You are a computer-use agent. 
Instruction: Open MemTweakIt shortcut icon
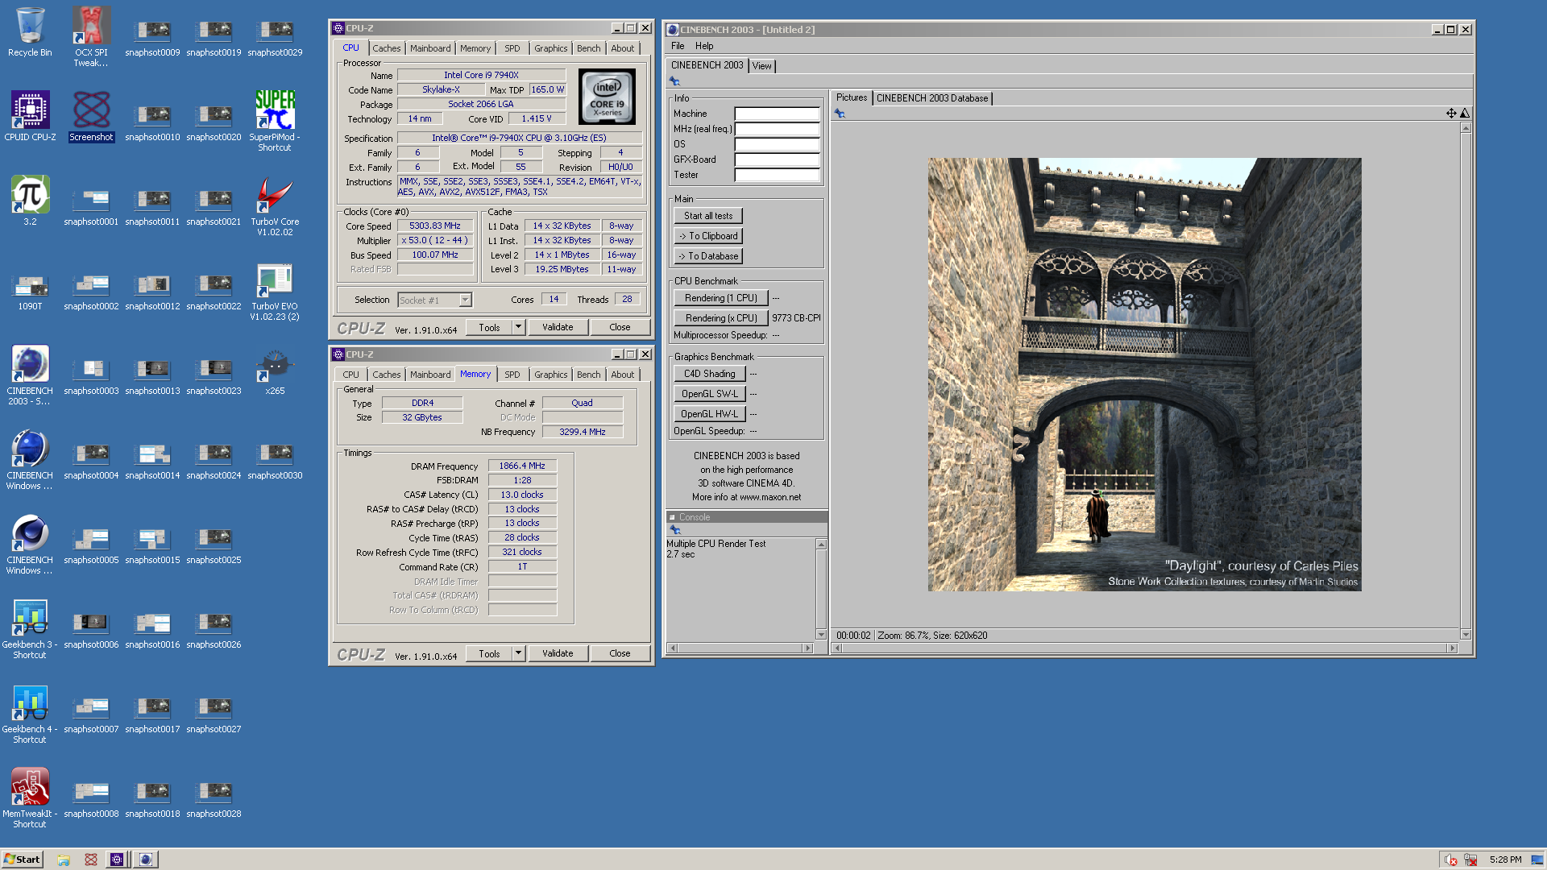click(x=30, y=798)
